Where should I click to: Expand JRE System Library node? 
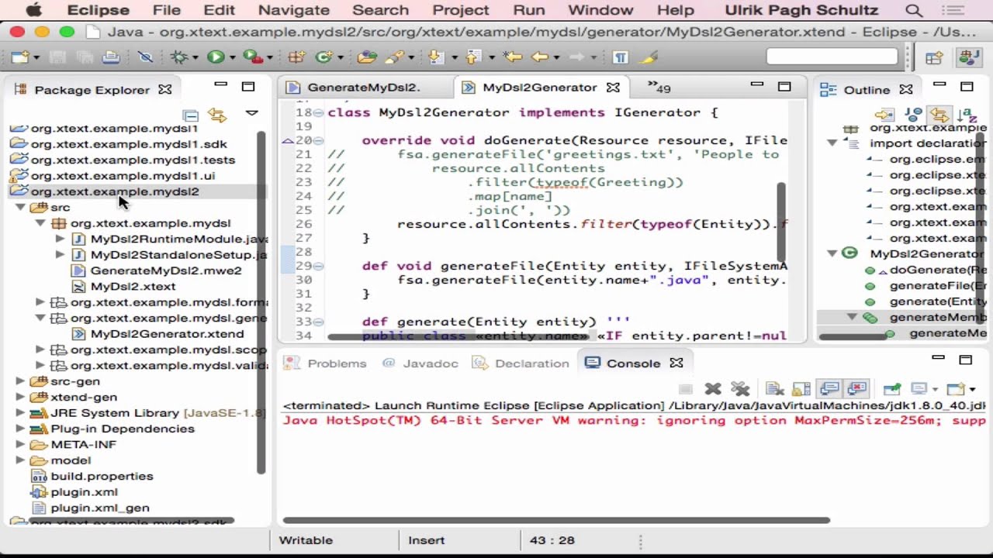[x=21, y=413]
